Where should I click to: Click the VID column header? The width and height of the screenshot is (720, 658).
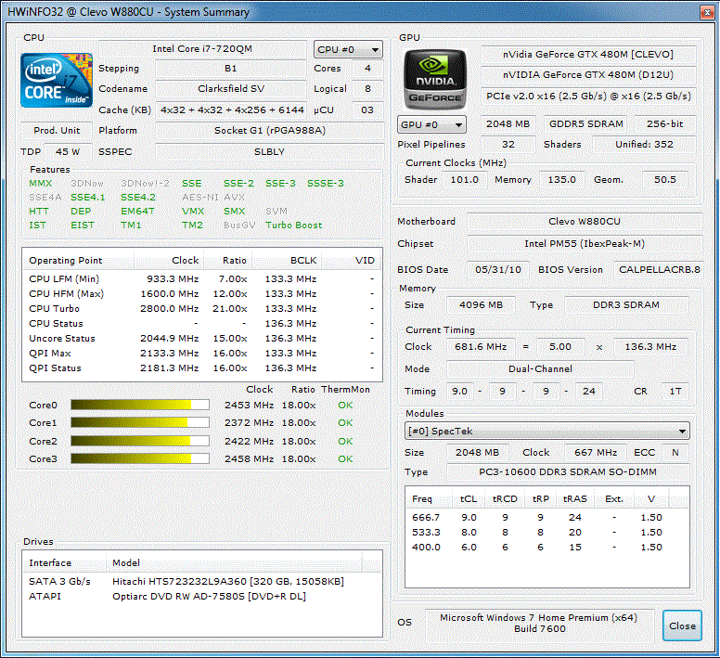tap(350, 261)
